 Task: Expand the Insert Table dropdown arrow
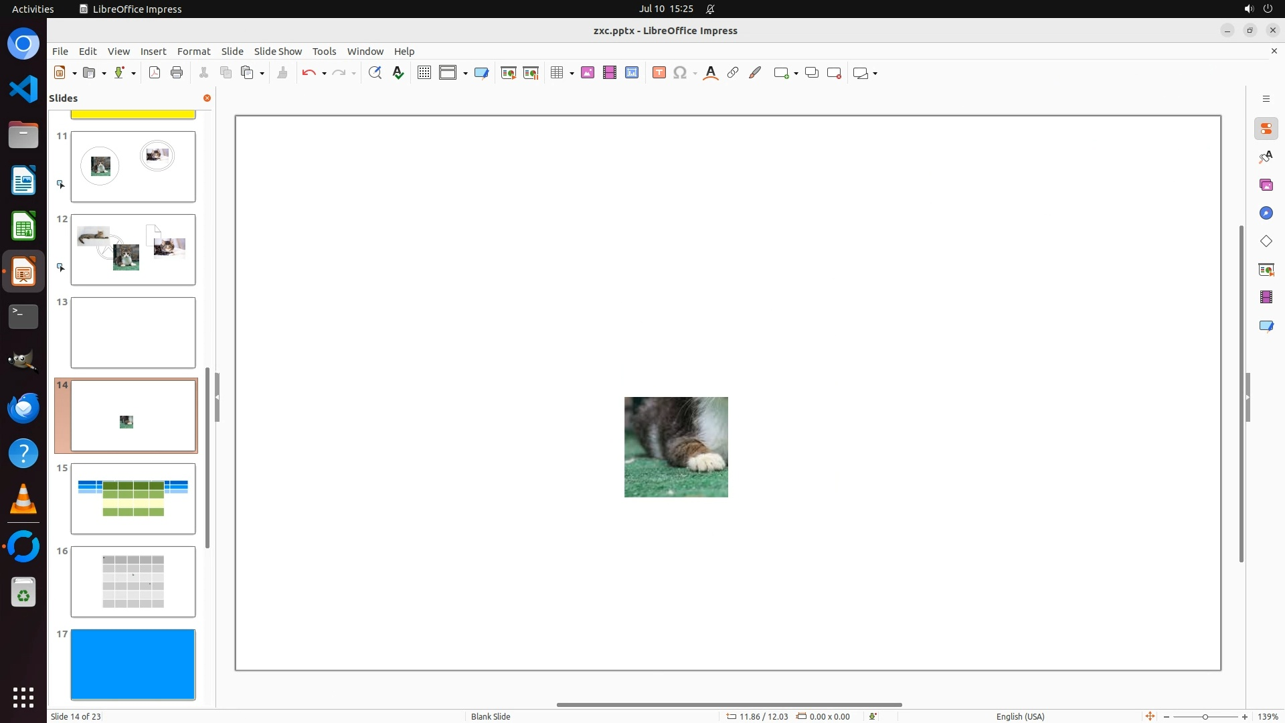[572, 73]
